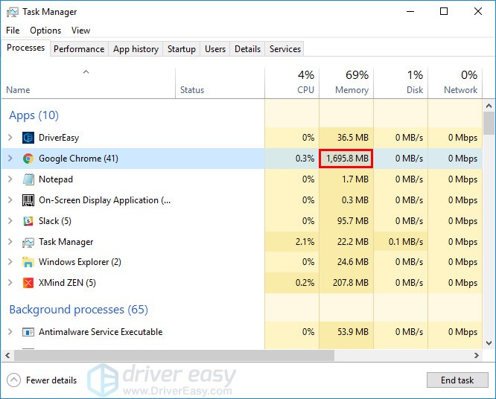Expand the Task Manager process row
Screen dimensions: 496x399
(10, 242)
